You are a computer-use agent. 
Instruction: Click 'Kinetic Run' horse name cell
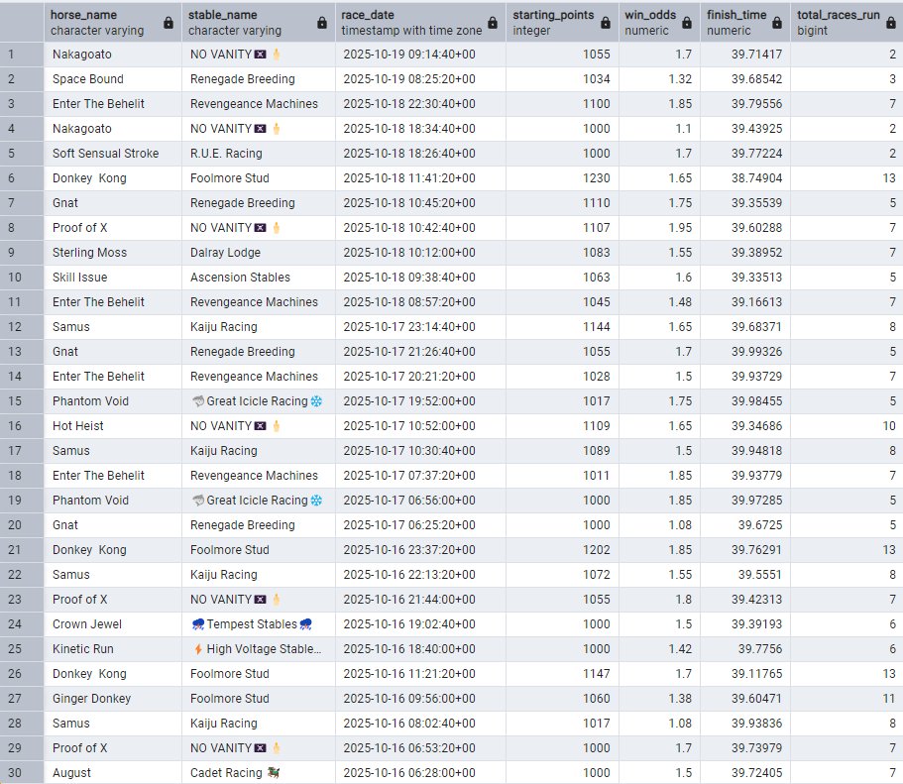point(113,648)
